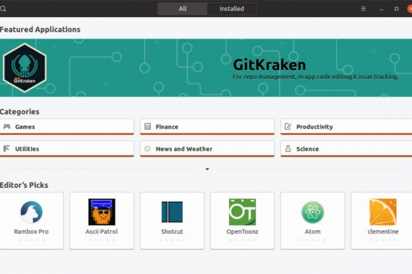
Task: Minimize the software window
Action: pyautogui.click(x=381, y=9)
